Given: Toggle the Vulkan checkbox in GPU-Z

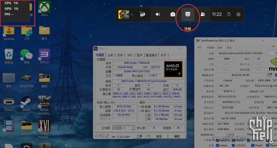Looking at the screenshot, I should [217, 145].
